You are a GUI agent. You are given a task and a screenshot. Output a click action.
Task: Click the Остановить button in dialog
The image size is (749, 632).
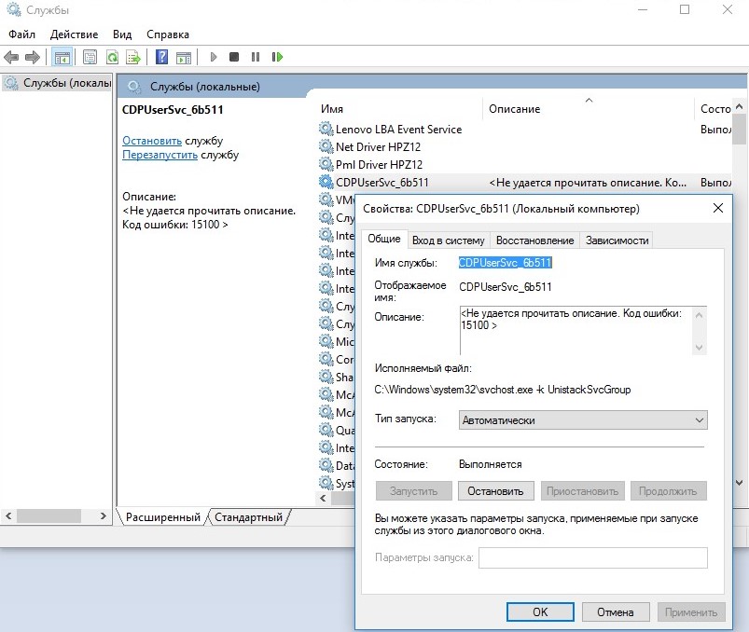coord(495,491)
